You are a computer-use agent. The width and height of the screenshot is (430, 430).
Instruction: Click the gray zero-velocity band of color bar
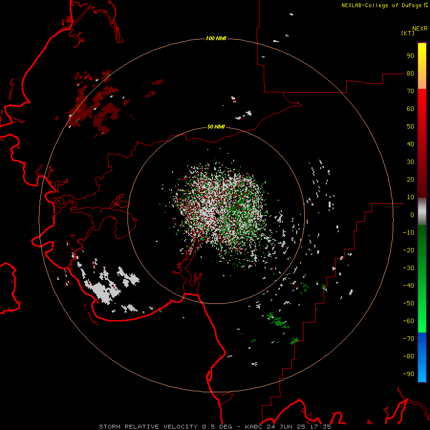[x=422, y=212]
